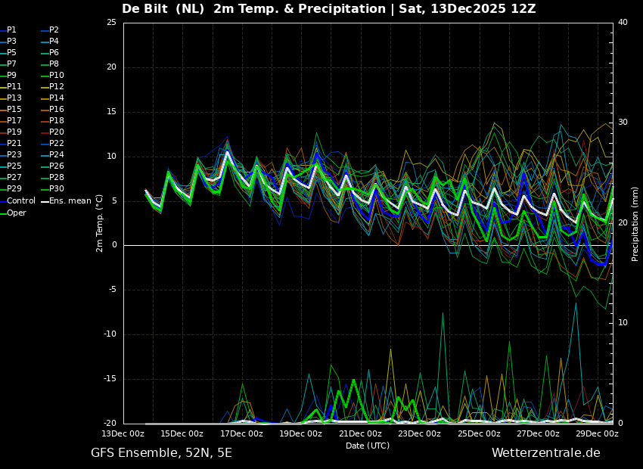The width and height of the screenshot is (643, 469).
Task: Click the Oper legend entry
Action: coord(17,213)
